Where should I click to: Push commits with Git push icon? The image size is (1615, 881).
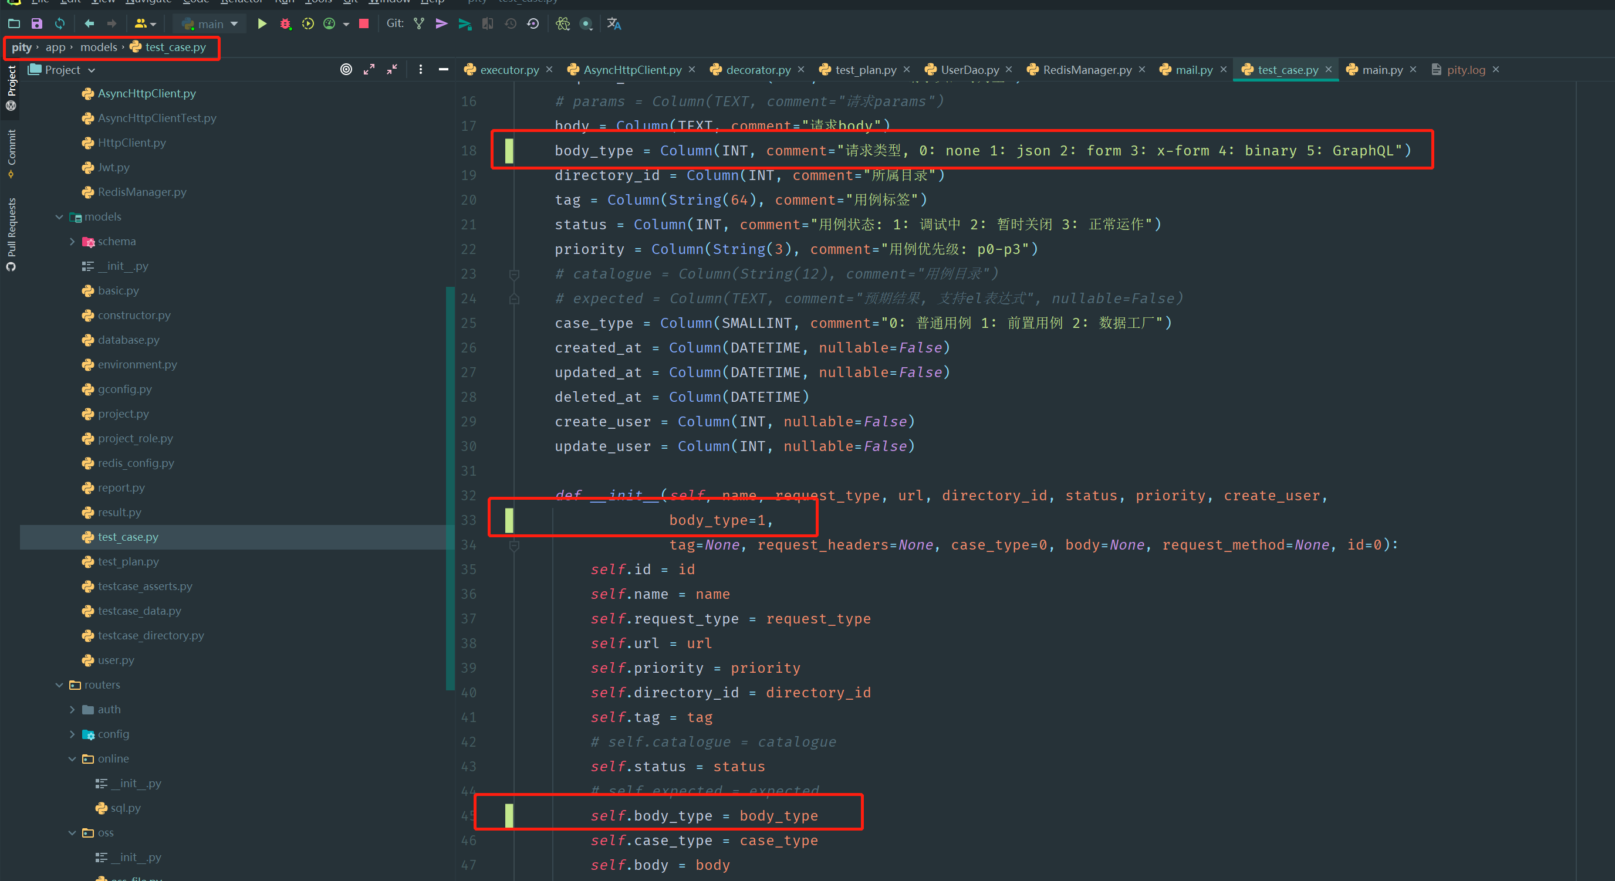coord(465,24)
